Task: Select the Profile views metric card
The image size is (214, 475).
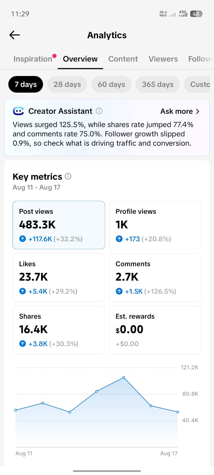Action: click(155, 225)
